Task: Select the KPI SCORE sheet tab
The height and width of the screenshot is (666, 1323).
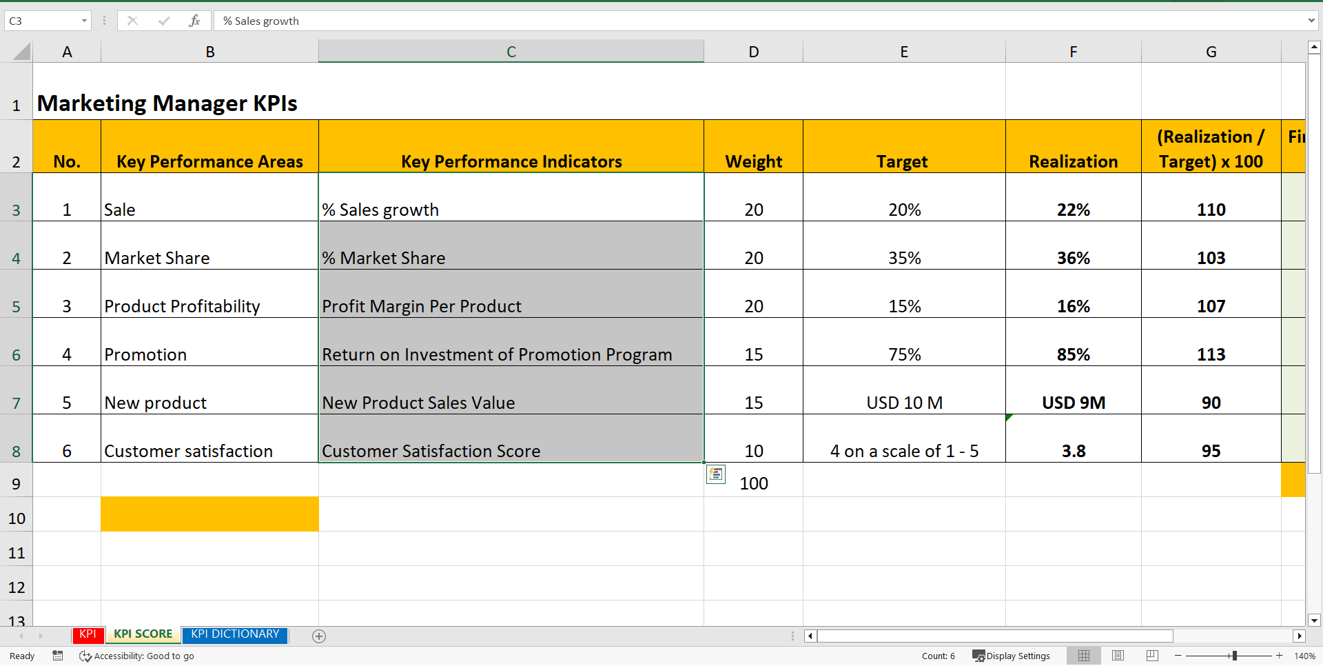Action: [143, 634]
